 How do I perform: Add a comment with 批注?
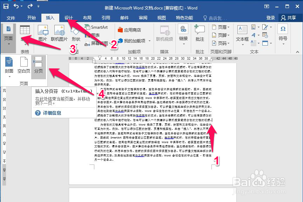click(x=200, y=33)
